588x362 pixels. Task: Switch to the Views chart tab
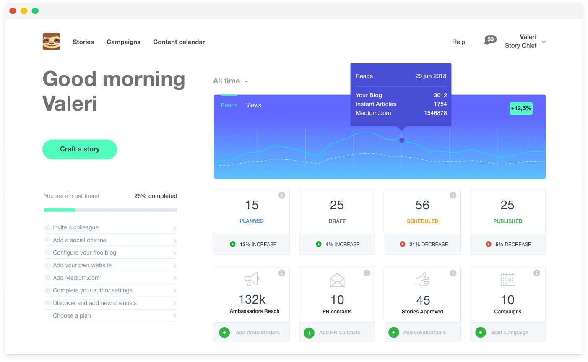[x=253, y=105]
